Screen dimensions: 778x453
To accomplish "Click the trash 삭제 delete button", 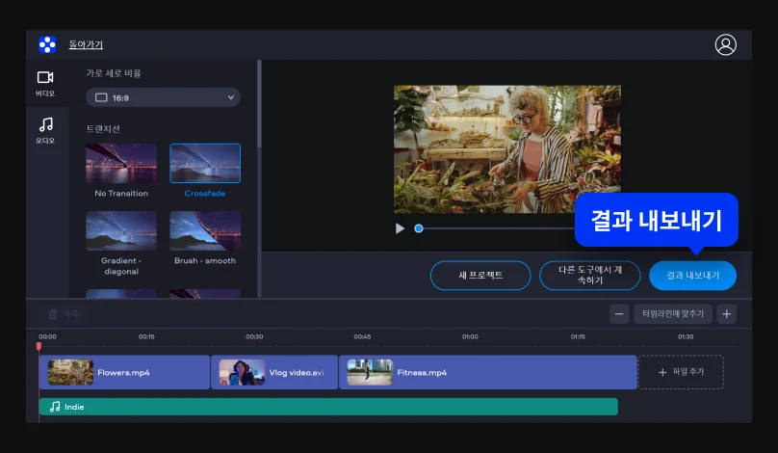I will 64,314.
